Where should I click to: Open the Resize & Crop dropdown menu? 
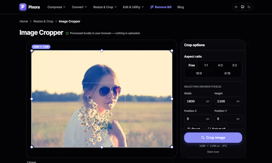click(105, 7)
